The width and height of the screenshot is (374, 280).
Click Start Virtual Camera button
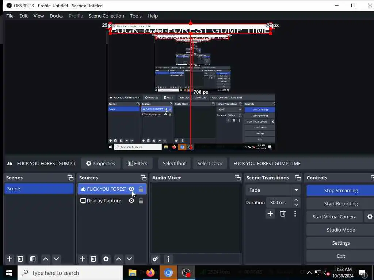tap(335, 217)
